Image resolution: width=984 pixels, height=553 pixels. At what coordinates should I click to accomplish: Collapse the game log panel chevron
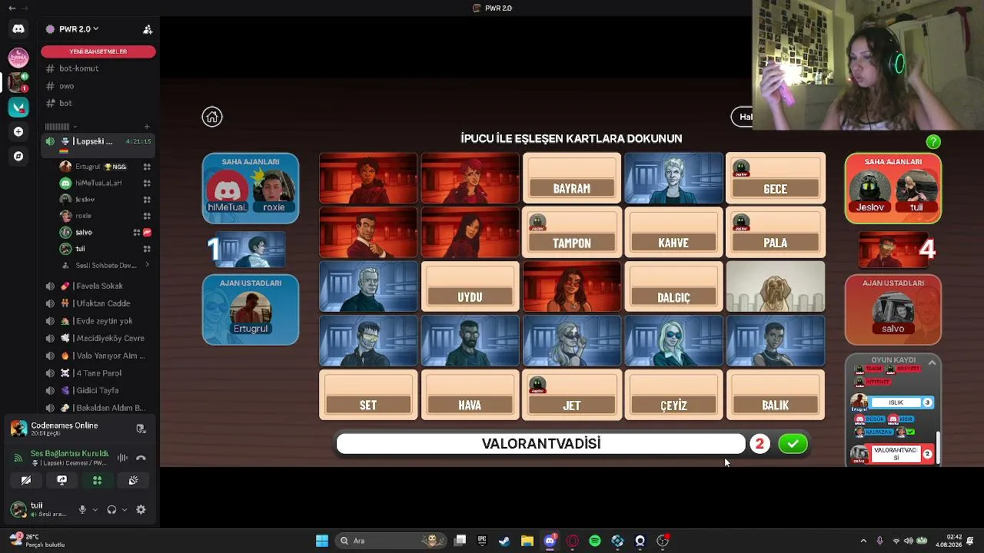(932, 362)
